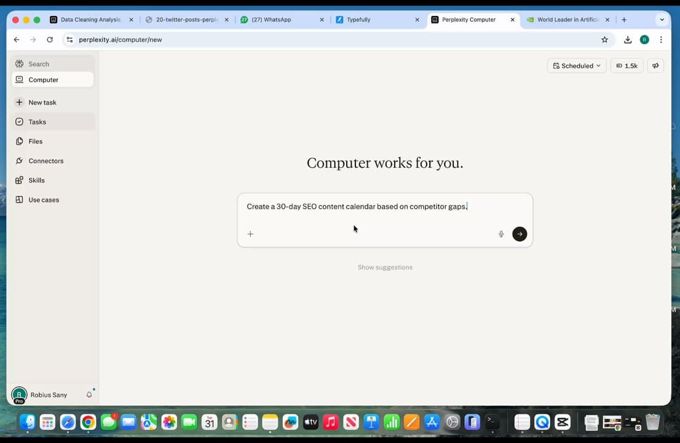Check the 1.5k credits counter

point(627,66)
